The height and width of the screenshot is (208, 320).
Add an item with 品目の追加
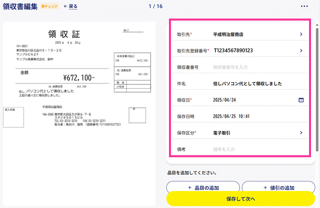[203, 187]
